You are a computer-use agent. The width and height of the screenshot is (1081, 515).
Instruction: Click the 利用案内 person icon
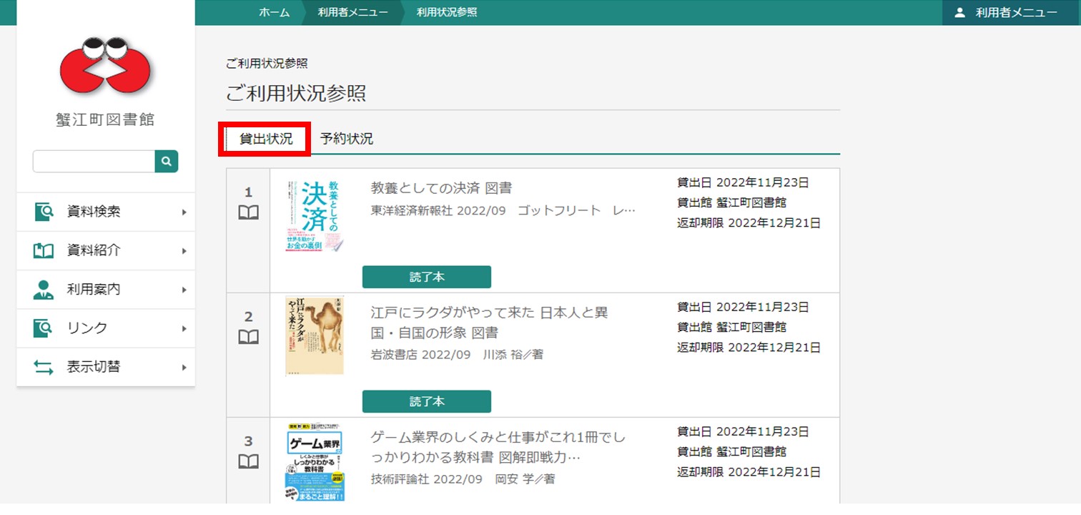tap(44, 290)
